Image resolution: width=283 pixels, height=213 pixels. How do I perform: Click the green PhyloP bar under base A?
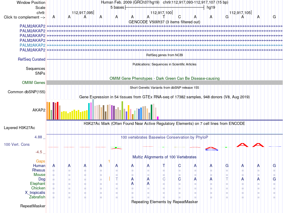(116, 148)
